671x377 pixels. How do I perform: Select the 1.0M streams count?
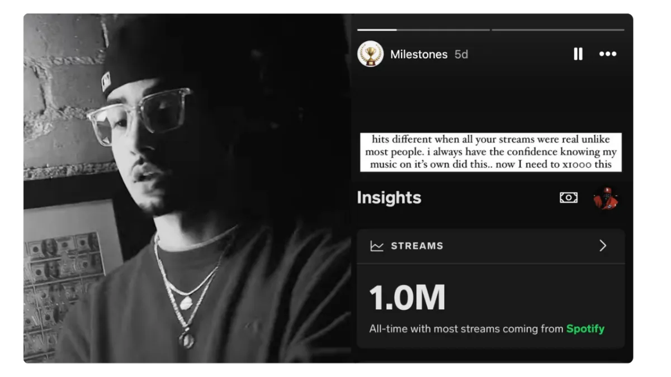point(407,298)
